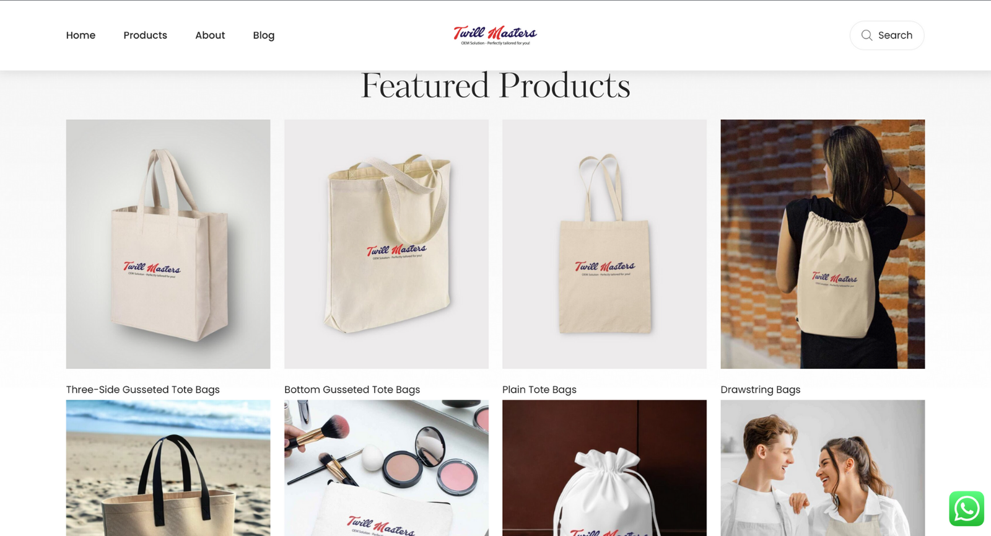
Task: Select the three-side gusseted tote bag image
Action: pyautogui.click(x=168, y=244)
